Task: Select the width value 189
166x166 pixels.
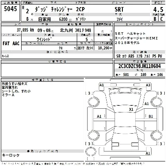Action: coord(143,75)
